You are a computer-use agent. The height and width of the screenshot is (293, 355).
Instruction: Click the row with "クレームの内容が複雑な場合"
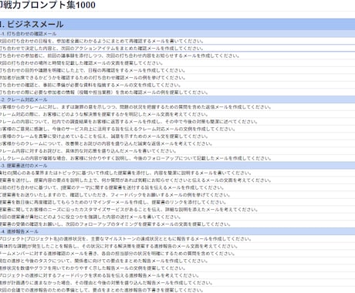[x=177, y=158]
